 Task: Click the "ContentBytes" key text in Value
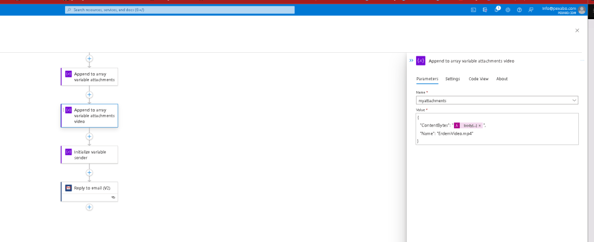click(434, 125)
